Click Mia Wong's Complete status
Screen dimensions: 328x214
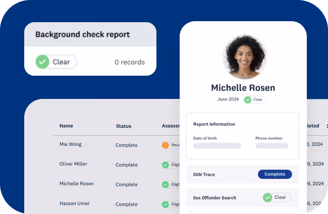(x=127, y=145)
